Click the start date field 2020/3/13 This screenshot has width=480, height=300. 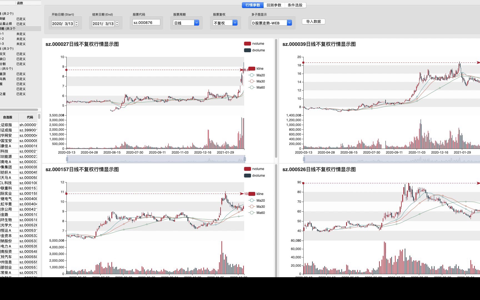click(x=62, y=24)
